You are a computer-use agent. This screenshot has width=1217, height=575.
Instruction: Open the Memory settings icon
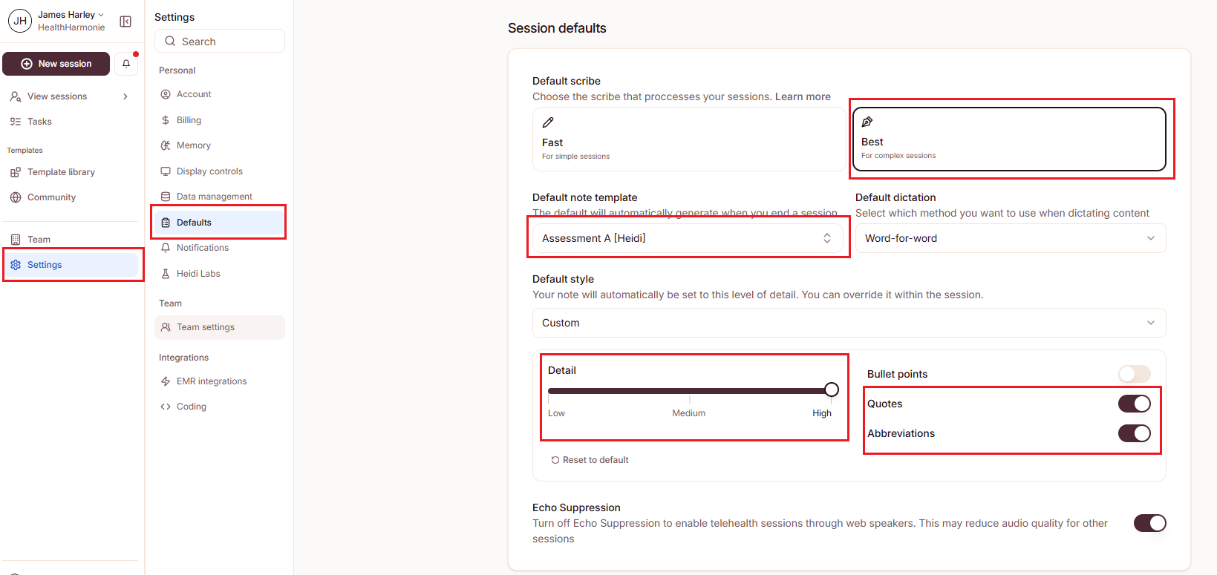[166, 145]
